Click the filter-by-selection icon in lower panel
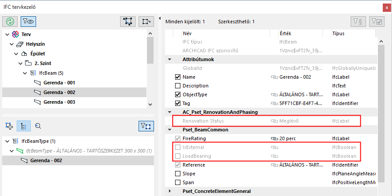The height and width of the screenshot is (196, 392). click(x=146, y=126)
